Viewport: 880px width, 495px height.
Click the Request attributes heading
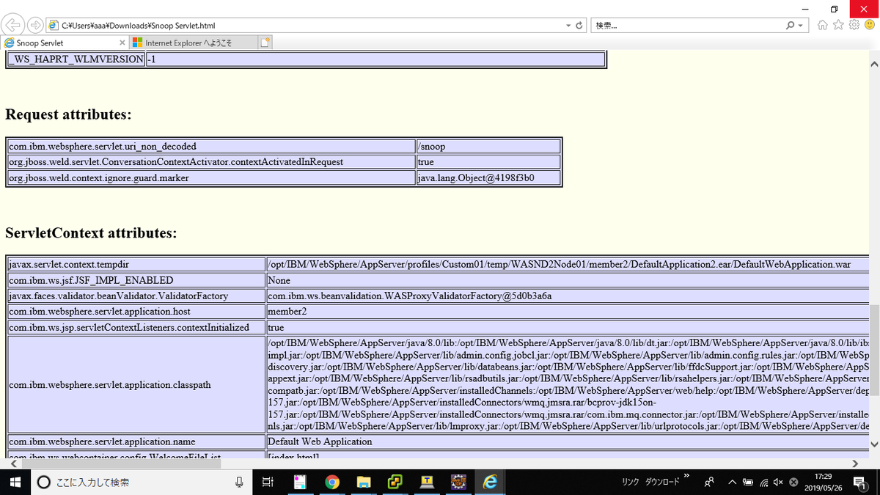pyautogui.click(x=68, y=114)
